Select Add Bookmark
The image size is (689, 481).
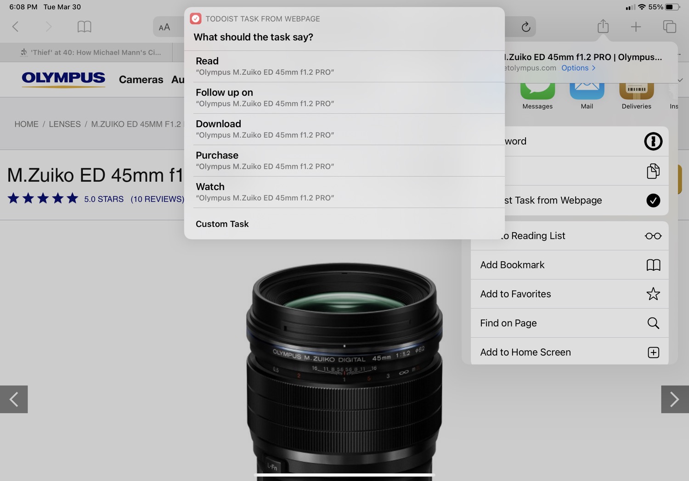(570, 265)
